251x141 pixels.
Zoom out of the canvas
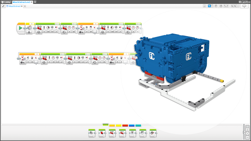tap(232, 6)
